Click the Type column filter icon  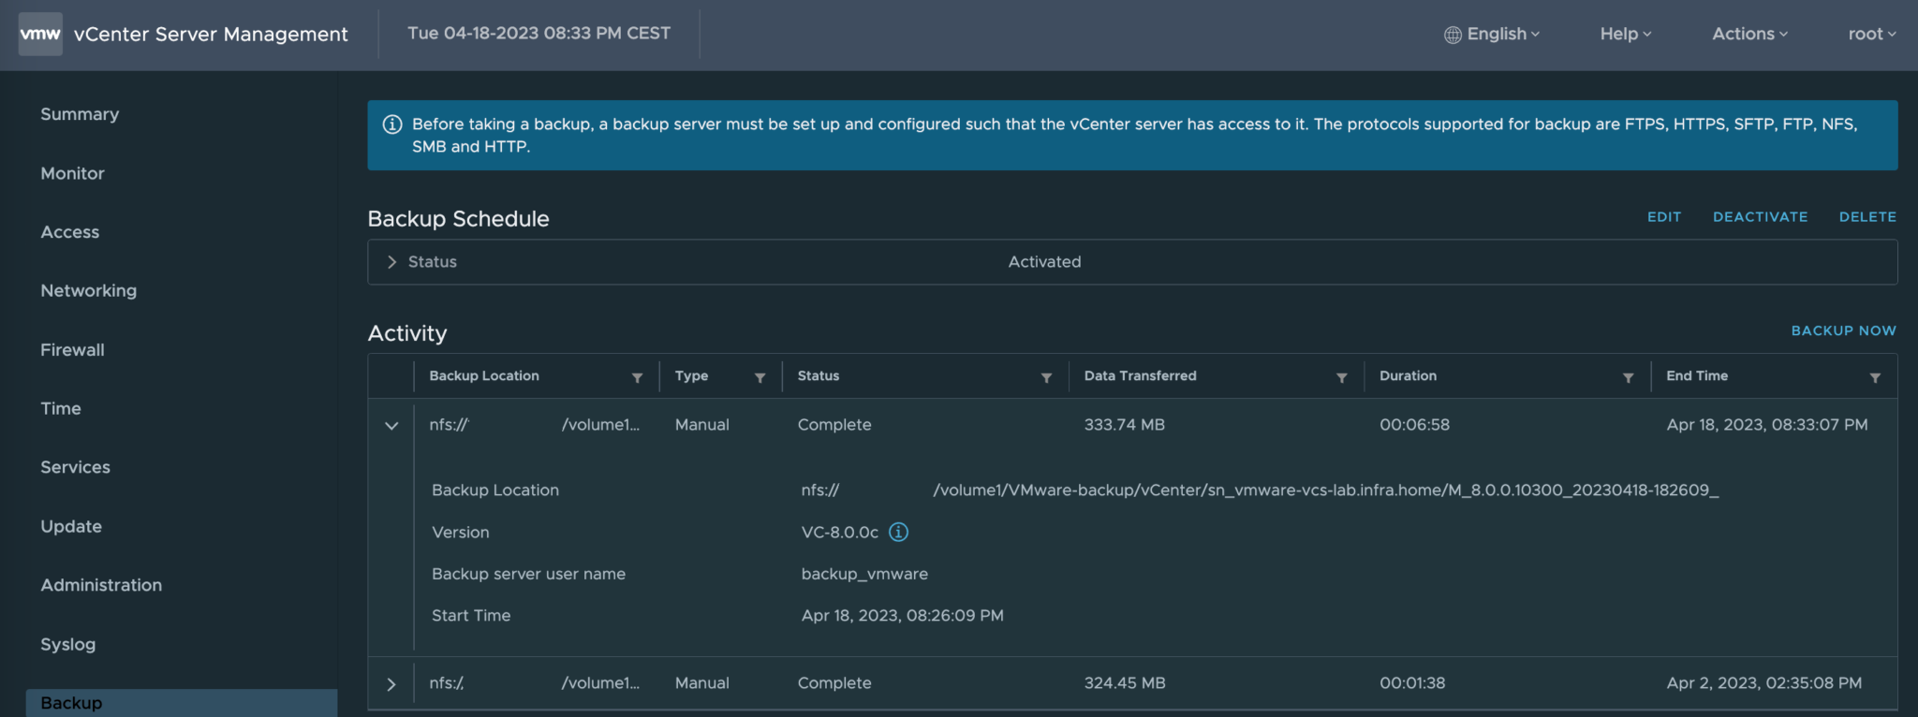pyautogui.click(x=760, y=377)
